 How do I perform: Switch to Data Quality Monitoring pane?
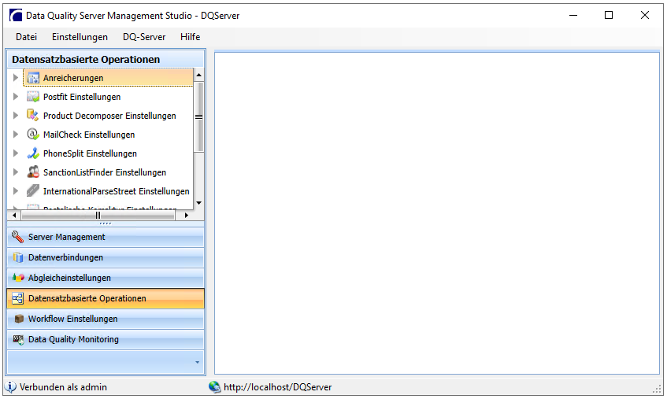106,339
